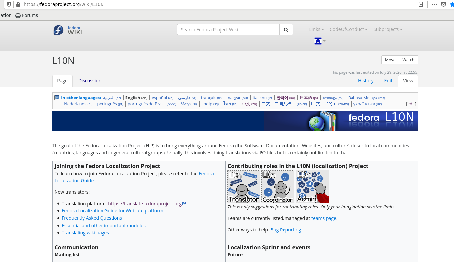454x262 pixels.
Task: Select the View tab
Action: click(x=408, y=81)
